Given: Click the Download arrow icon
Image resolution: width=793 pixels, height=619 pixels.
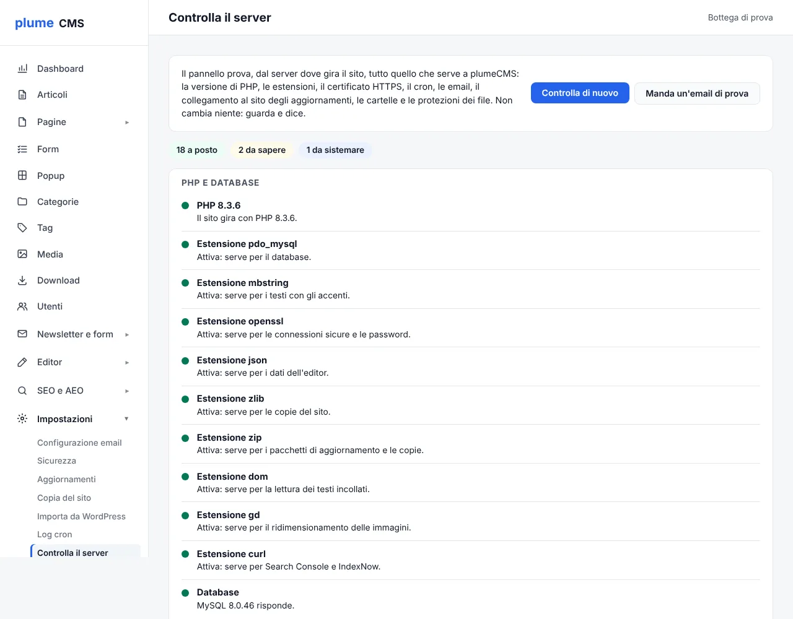Looking at the screenshot, I should (x=22, y=280).
